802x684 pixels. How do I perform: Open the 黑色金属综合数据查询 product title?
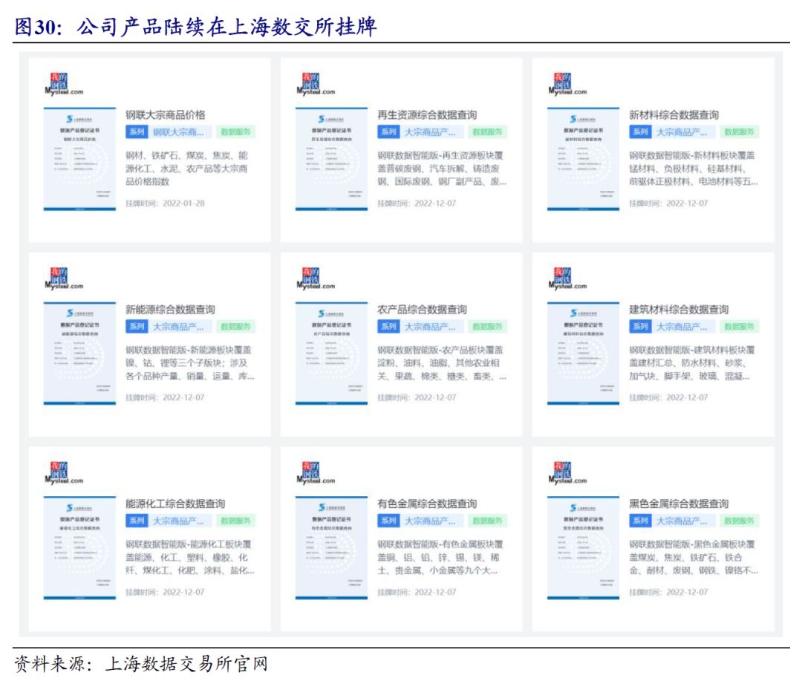(679, 504)
